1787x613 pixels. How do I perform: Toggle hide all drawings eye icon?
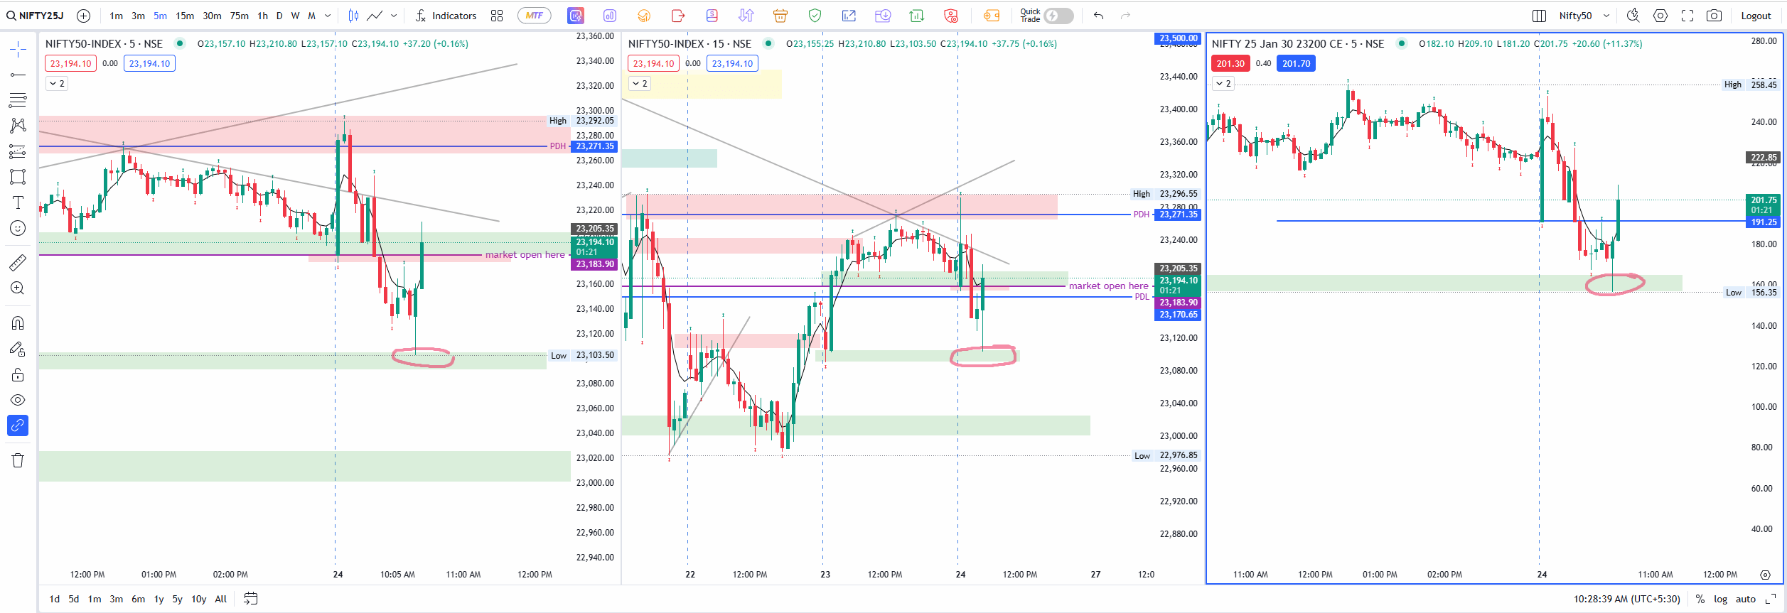(x=18, y=400)
